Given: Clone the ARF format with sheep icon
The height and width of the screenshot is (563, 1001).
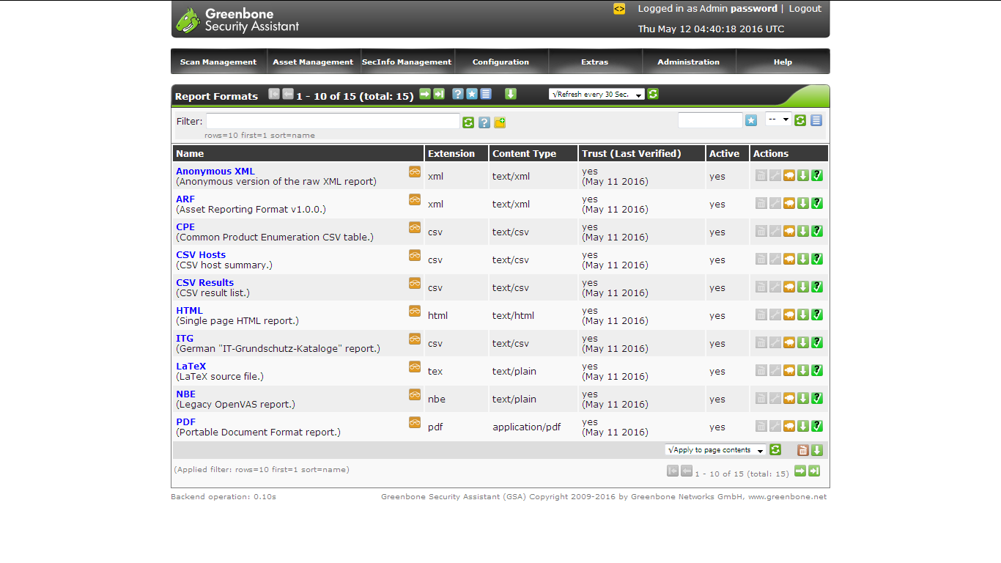Looking at the screenshot, I should 789,203.
